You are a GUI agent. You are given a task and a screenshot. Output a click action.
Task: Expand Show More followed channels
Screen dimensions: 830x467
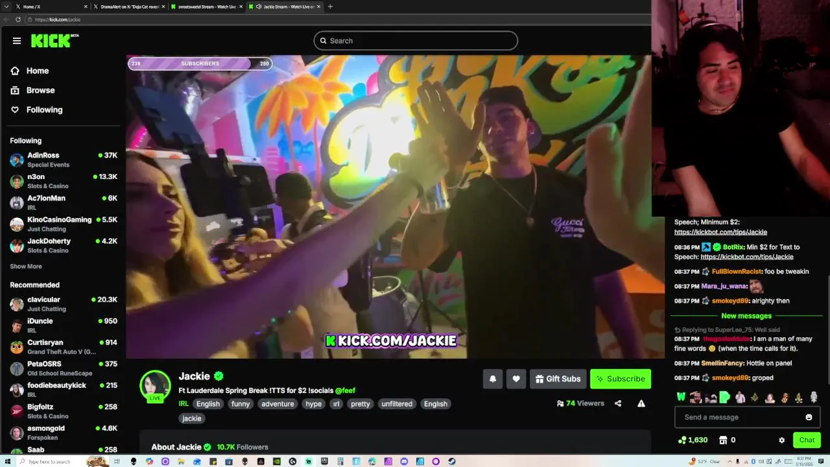[x=26, y=266]
